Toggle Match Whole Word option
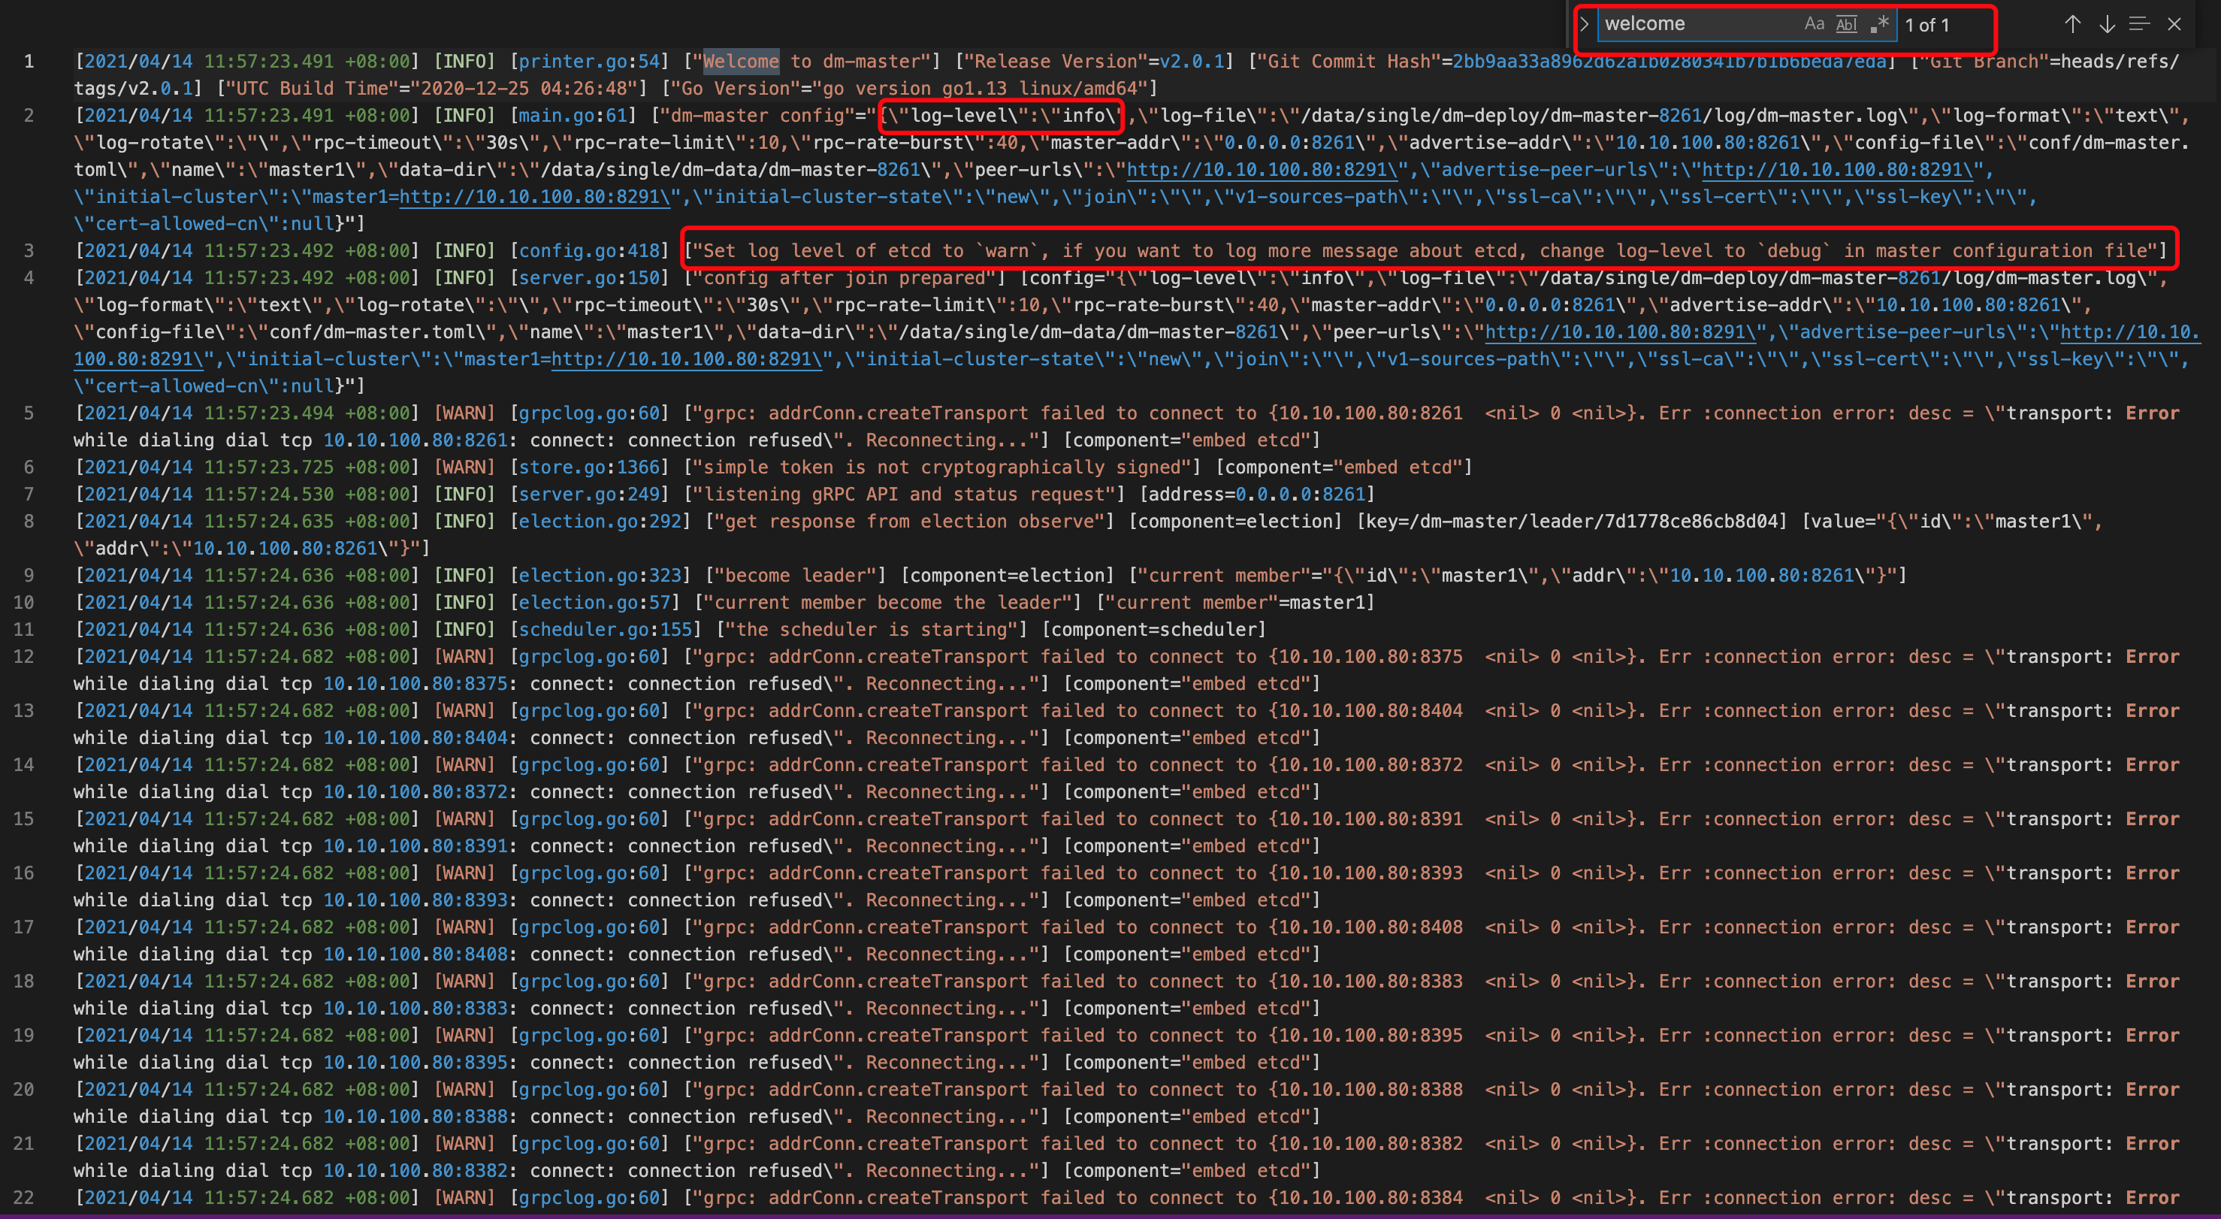The image size is (2221, 1219). [x=1846, y=24]
